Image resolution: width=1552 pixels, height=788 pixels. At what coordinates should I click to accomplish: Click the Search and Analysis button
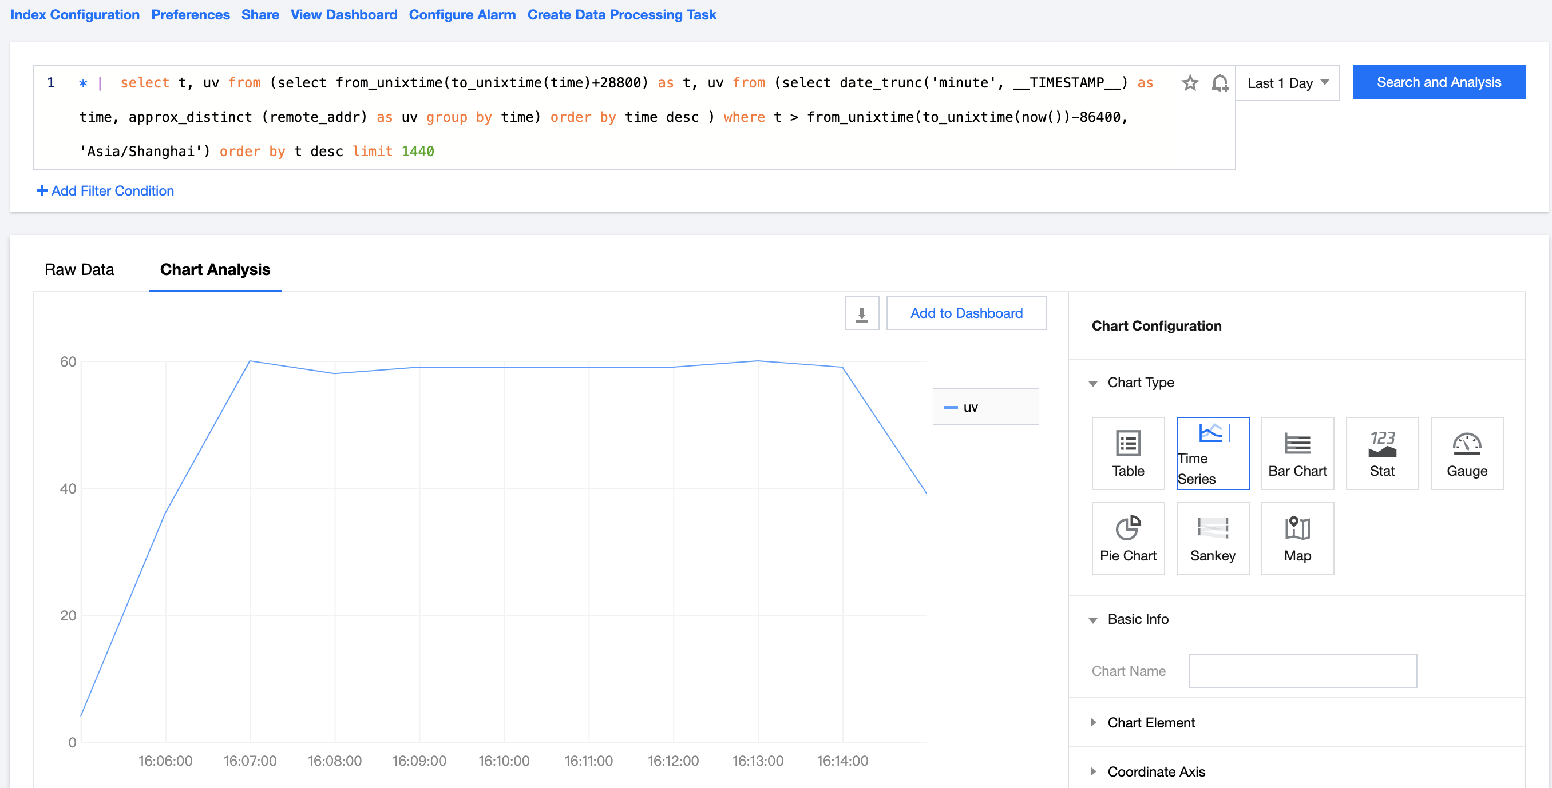click(1438, 82)
